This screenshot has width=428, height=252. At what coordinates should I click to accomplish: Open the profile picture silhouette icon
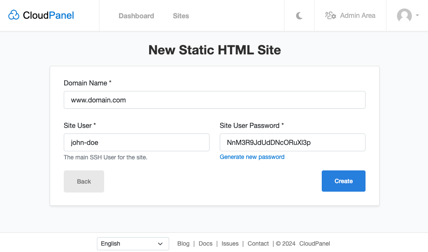(404, 16)
